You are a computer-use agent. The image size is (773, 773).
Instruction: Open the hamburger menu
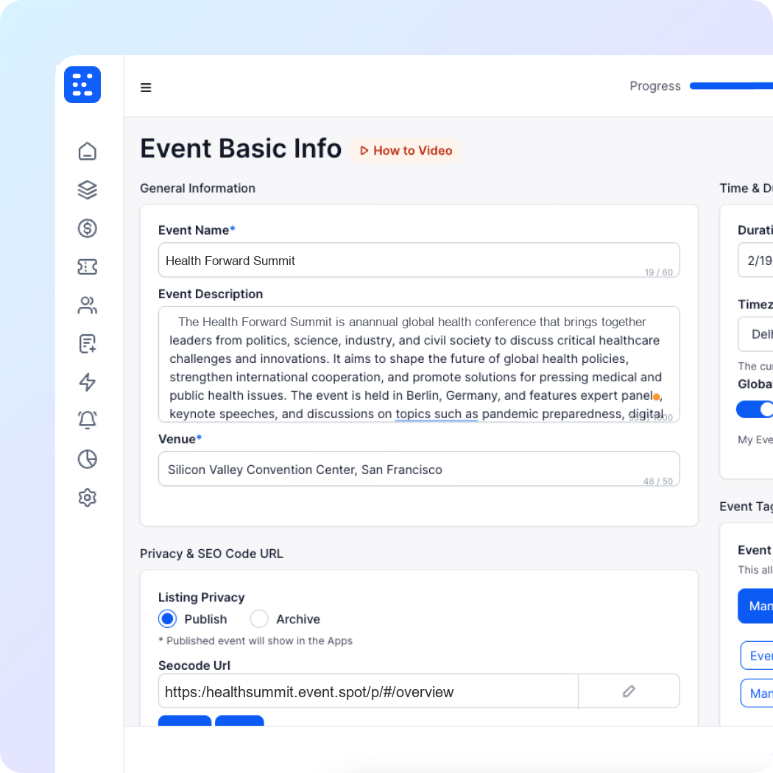point(146,88)
